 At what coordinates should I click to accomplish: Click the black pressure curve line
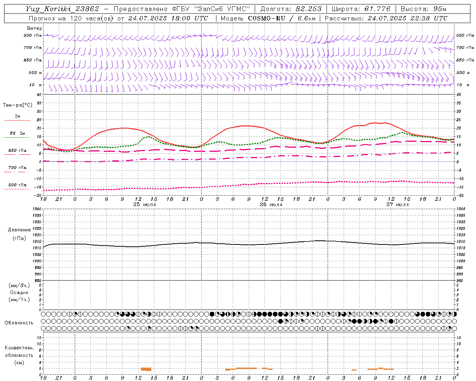point(249,244)
